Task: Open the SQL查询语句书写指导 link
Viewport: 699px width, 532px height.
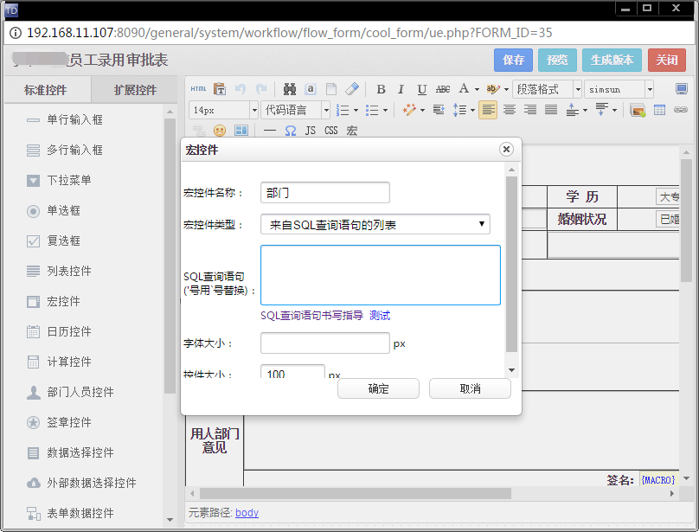Action: click(311, 316)
